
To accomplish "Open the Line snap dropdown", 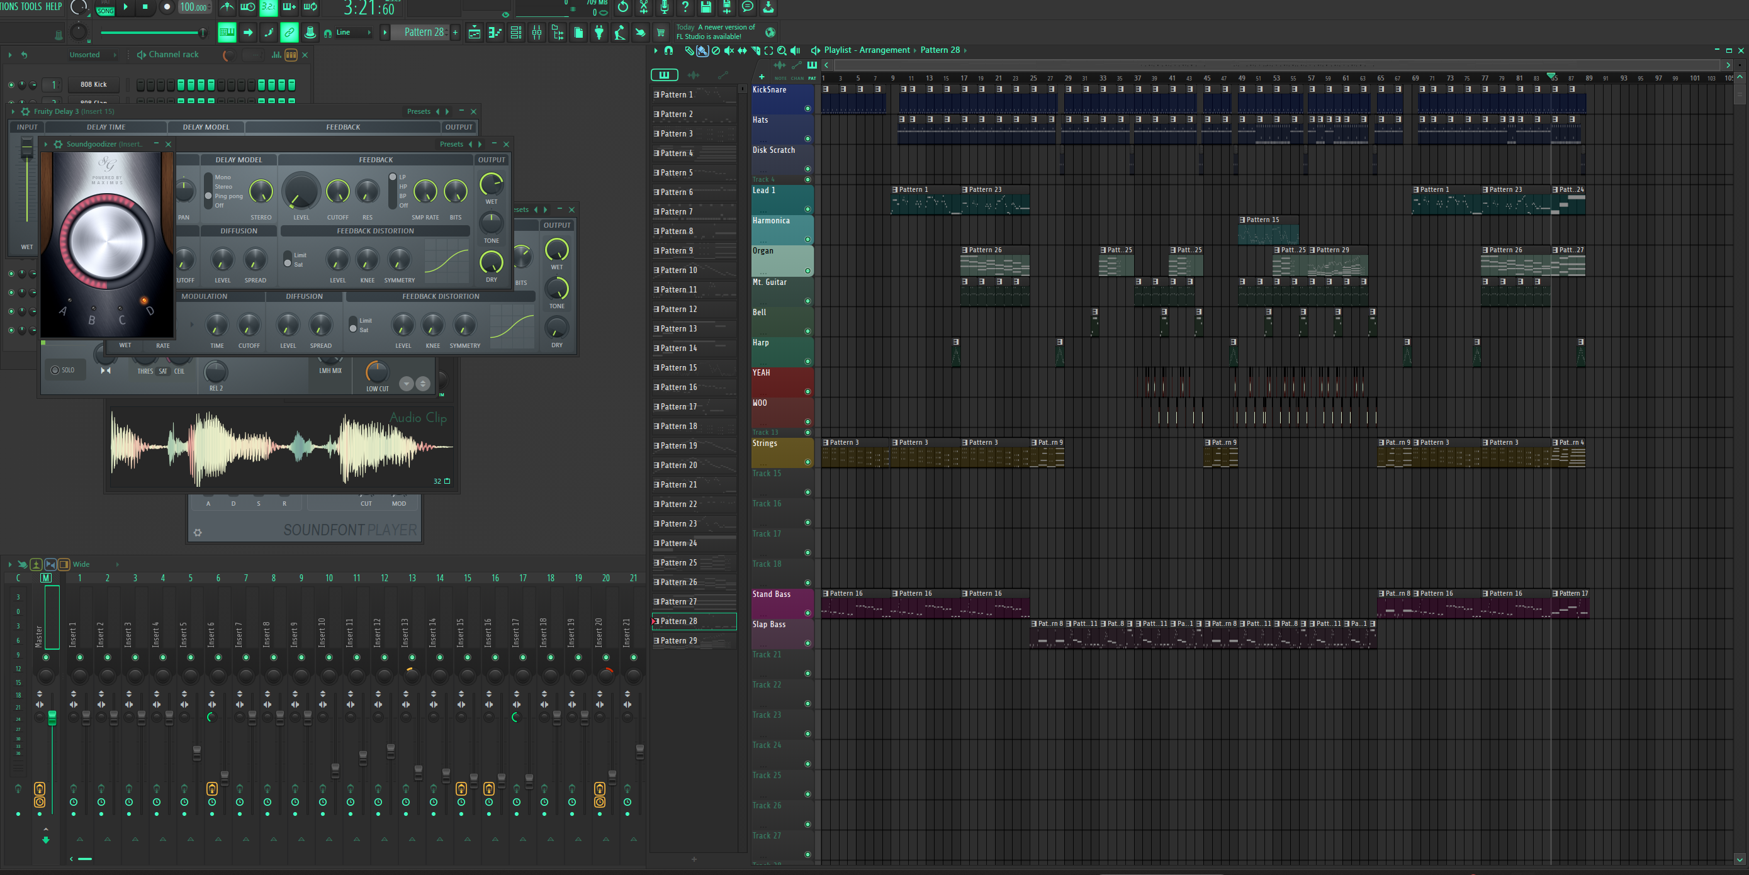I will pos(354,32).
